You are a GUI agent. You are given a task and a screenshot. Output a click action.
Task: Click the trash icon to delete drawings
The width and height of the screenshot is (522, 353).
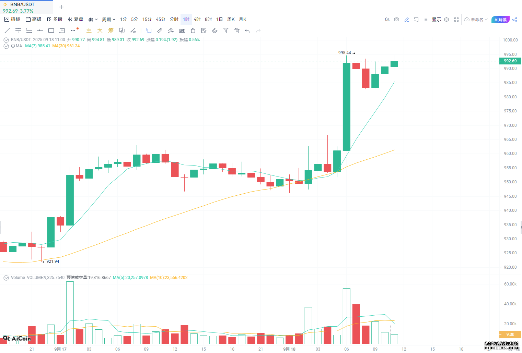(237, 31)
